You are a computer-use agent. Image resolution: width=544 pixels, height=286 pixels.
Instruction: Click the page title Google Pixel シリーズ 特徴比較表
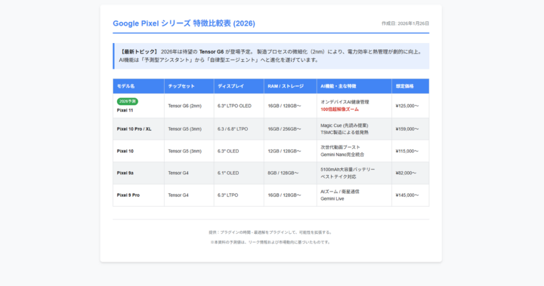pos(184,23)
